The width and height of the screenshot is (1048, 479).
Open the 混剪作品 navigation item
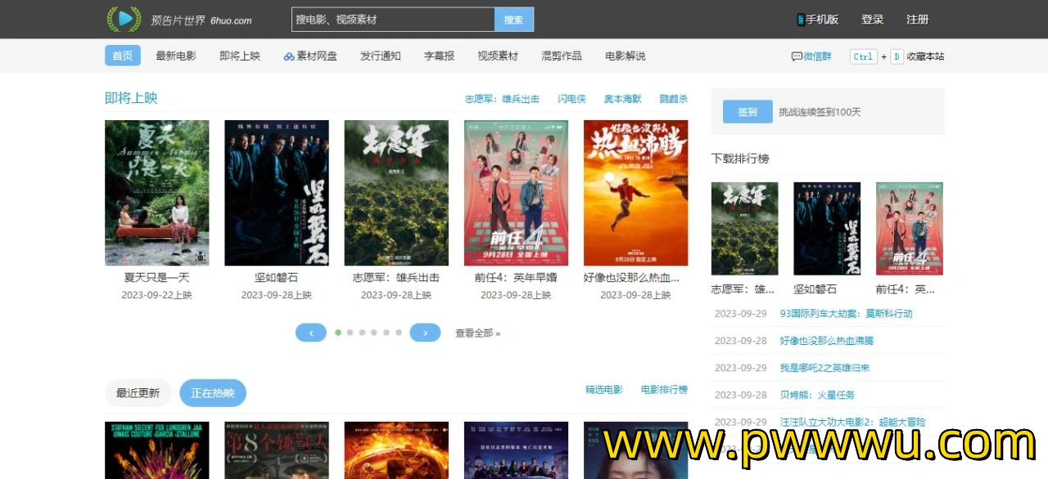pyautogui.click(x=562, y=56)
